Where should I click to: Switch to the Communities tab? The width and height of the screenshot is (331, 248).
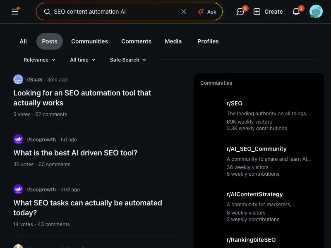click(89, 41)
